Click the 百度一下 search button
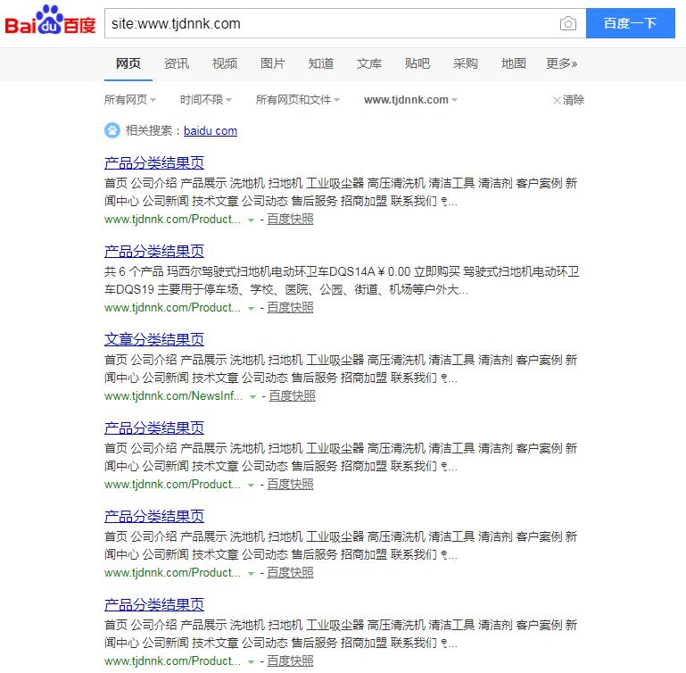Image resolution: width=686 pixels, height=673 pixels. [630, 23]
